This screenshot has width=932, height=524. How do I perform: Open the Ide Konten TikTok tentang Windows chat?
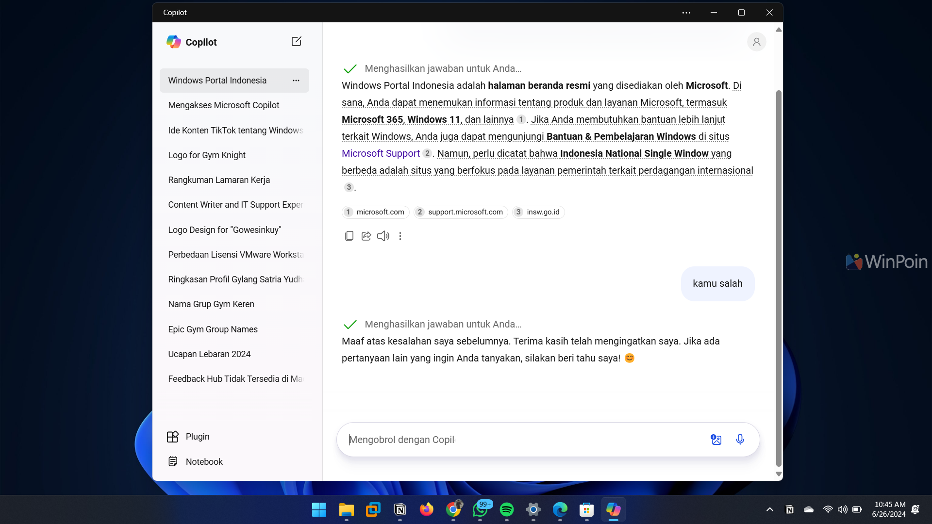(x=234, y=131)
